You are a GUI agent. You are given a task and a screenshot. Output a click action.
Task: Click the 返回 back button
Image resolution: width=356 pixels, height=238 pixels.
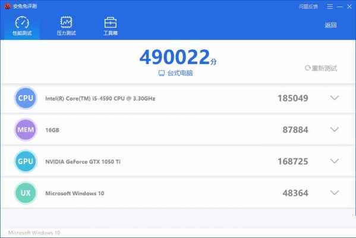click(330, 25)
